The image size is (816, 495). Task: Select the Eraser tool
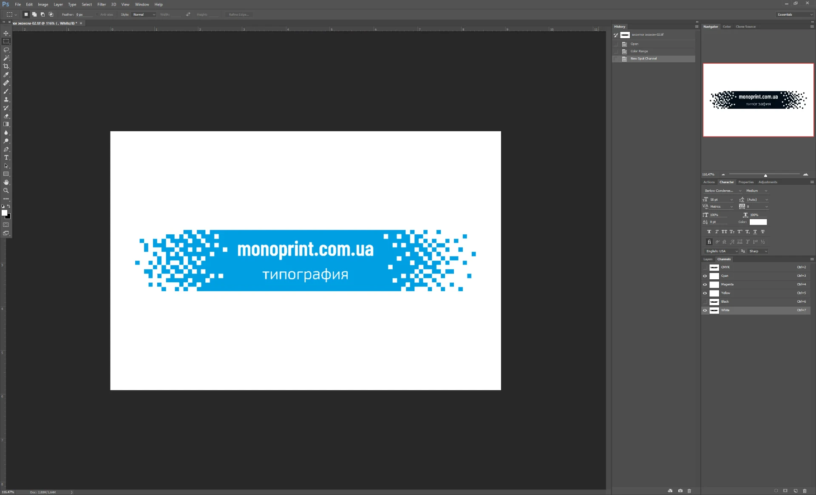(x=6, y=116)
